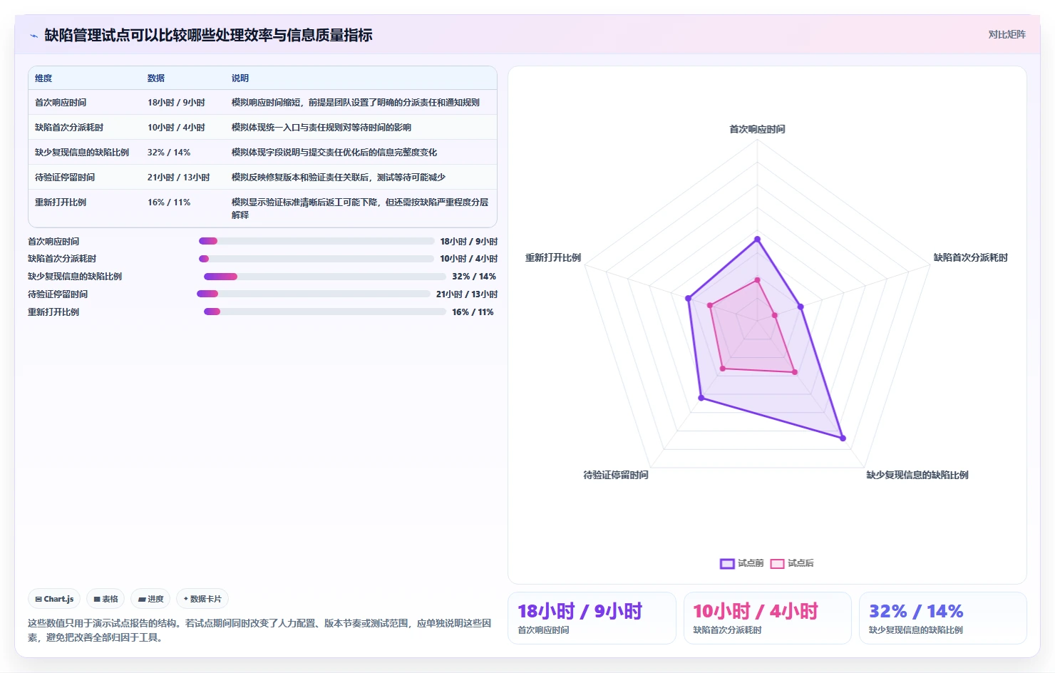The width and height of the screenshot is (1055, 673).
Task: Click radar axis label 首次响应时间
Action: 757,129
